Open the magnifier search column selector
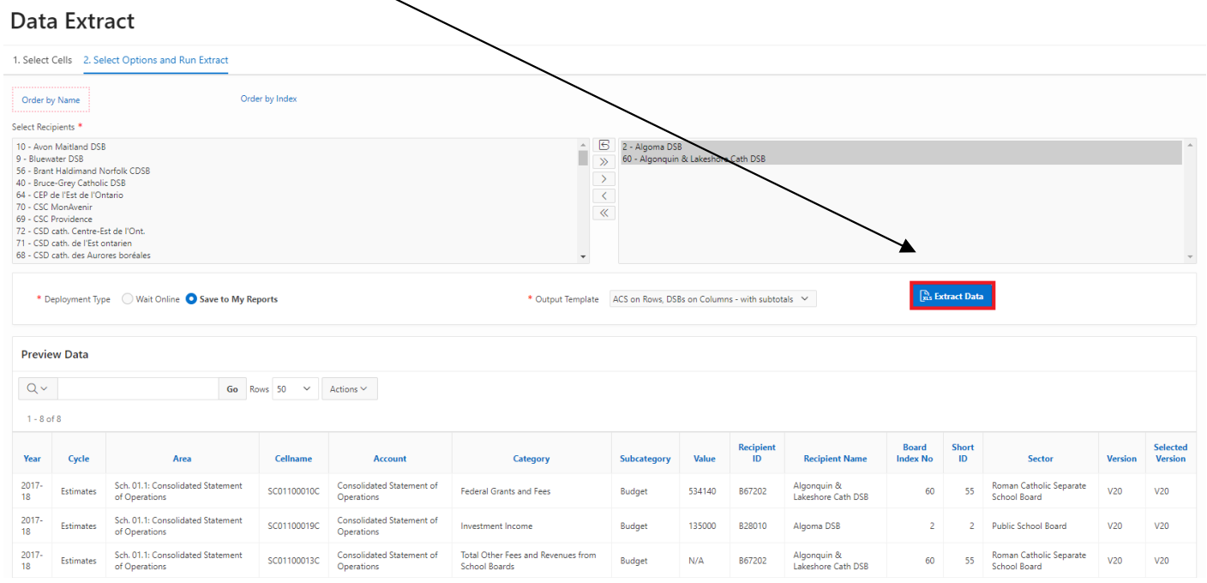 pos(37,389)
